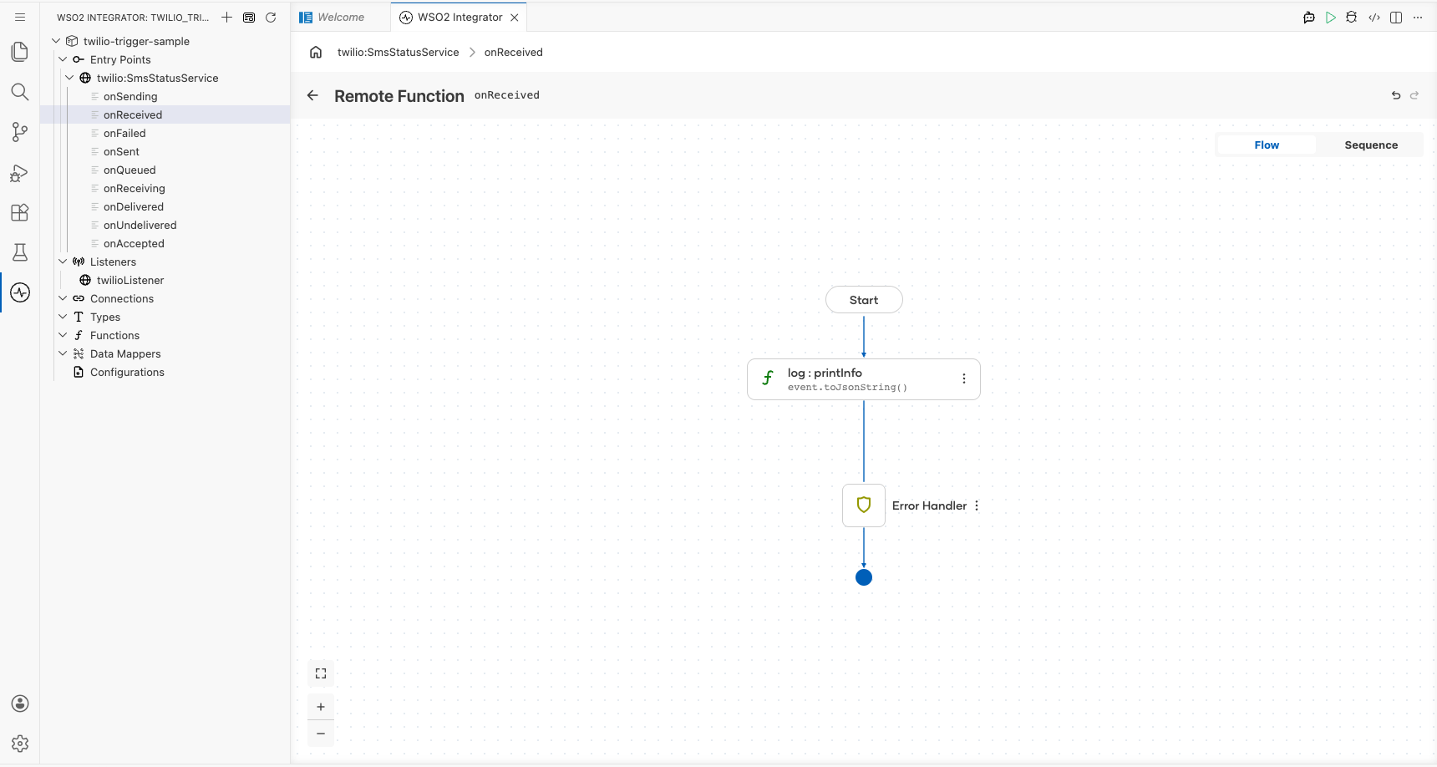Open the Error Handler options menu
The height and width of the screenshot is (767, 1437).
point(977,505)
